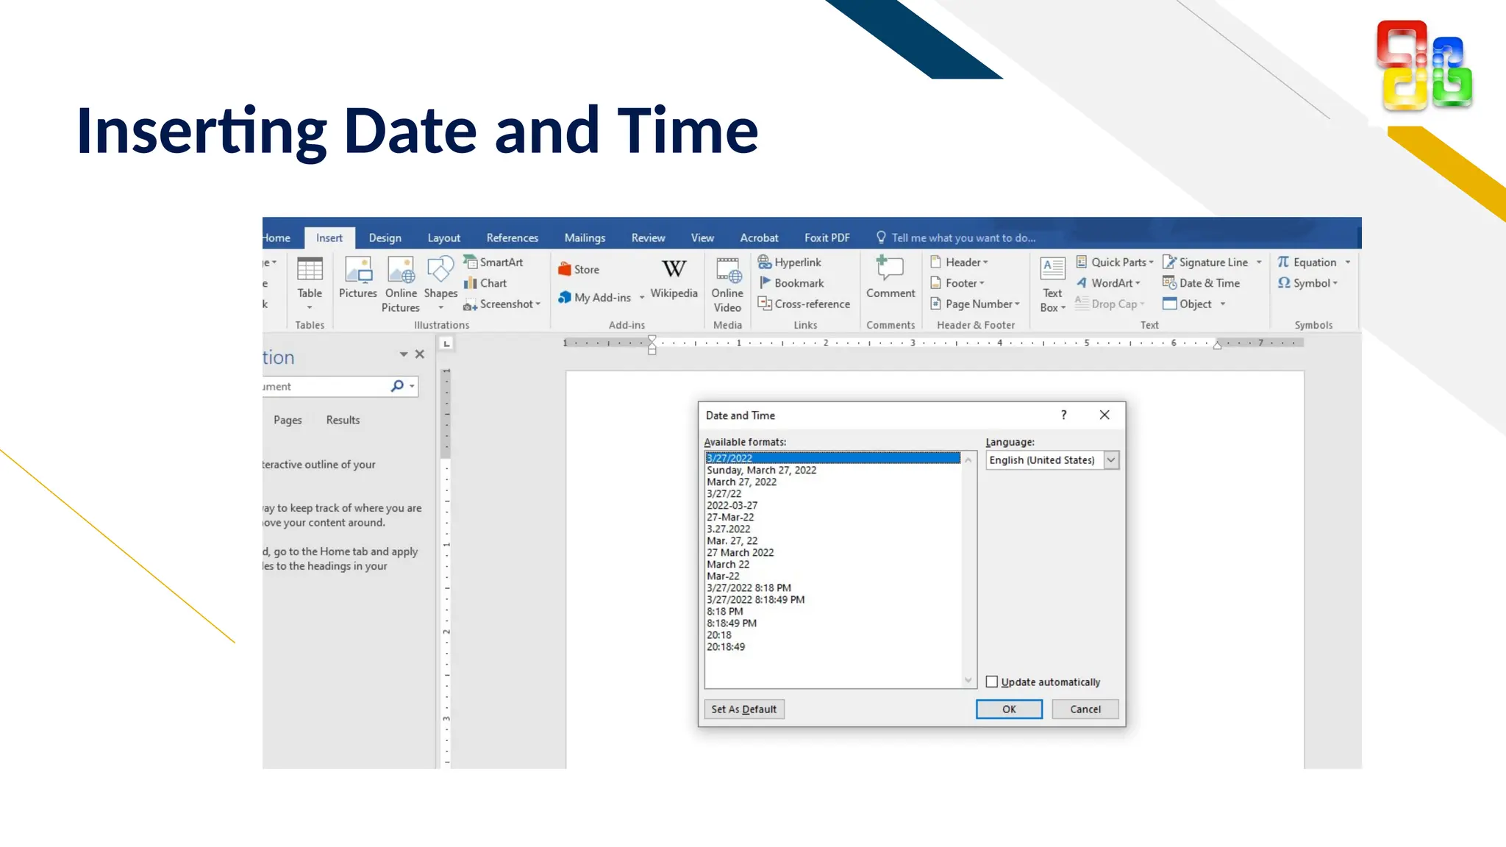Click the navigation search input field
Image resolution: width=1506 pixels, height=847 pixels.
click(x=326, y=386)
